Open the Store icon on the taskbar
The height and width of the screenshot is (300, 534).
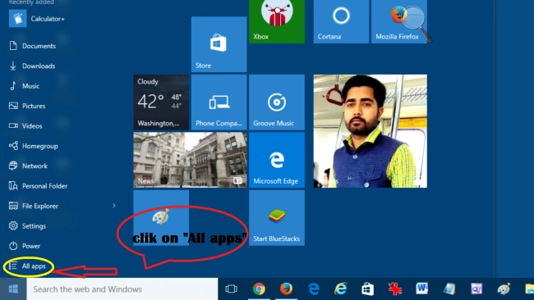coord(367,289)
